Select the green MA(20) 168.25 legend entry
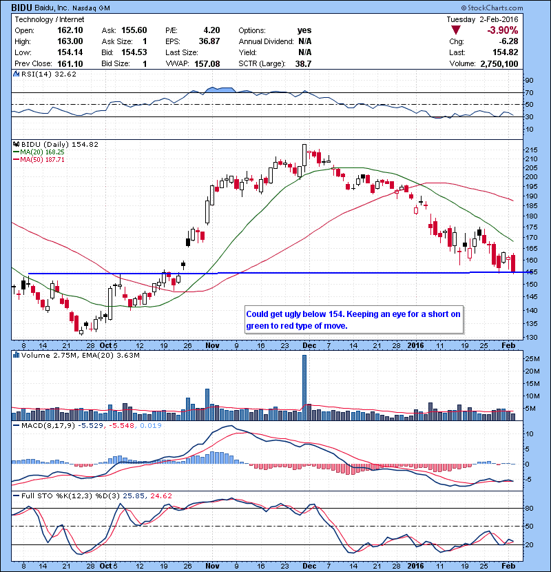 pyautogui.click(x=39, y=152)
